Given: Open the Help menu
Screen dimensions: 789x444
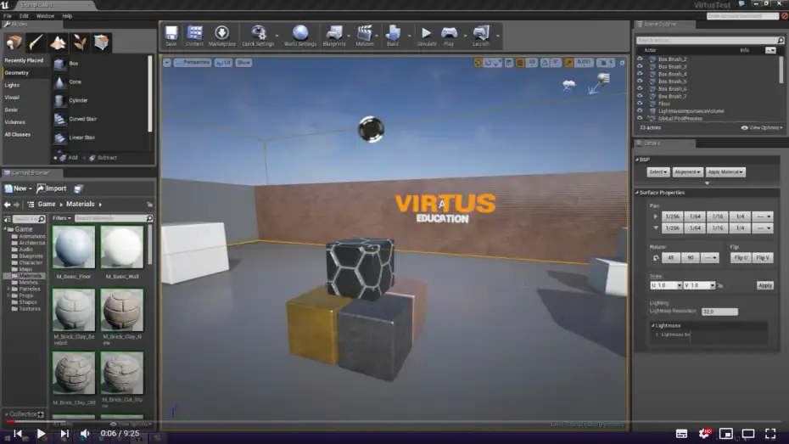Looking at the screenshot, I should coord(67,16).
